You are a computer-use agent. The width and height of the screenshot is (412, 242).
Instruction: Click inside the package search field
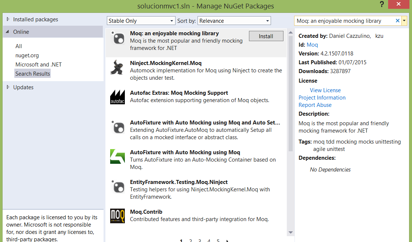[344, 21]
